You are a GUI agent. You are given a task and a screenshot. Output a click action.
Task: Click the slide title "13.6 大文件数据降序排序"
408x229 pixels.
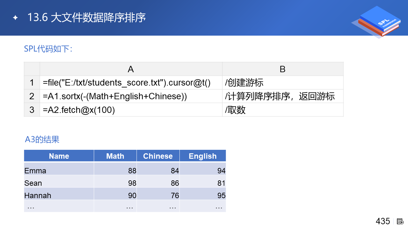click(87, 17)
